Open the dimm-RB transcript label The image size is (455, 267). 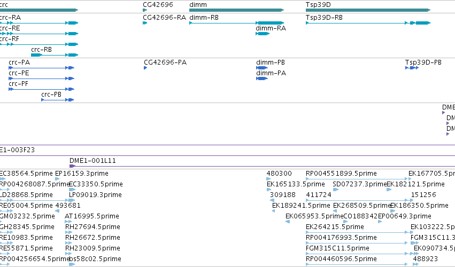204,18
